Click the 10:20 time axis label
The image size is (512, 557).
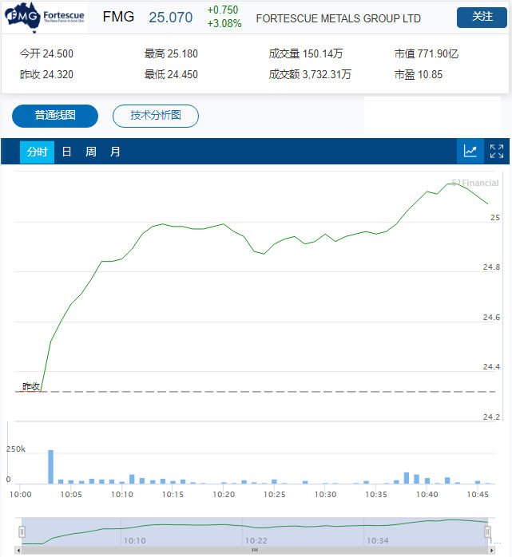[x=224, y=495]
